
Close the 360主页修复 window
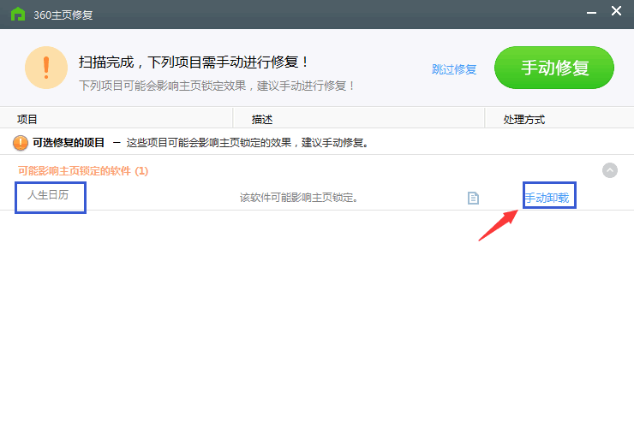[x=617, y=13]
